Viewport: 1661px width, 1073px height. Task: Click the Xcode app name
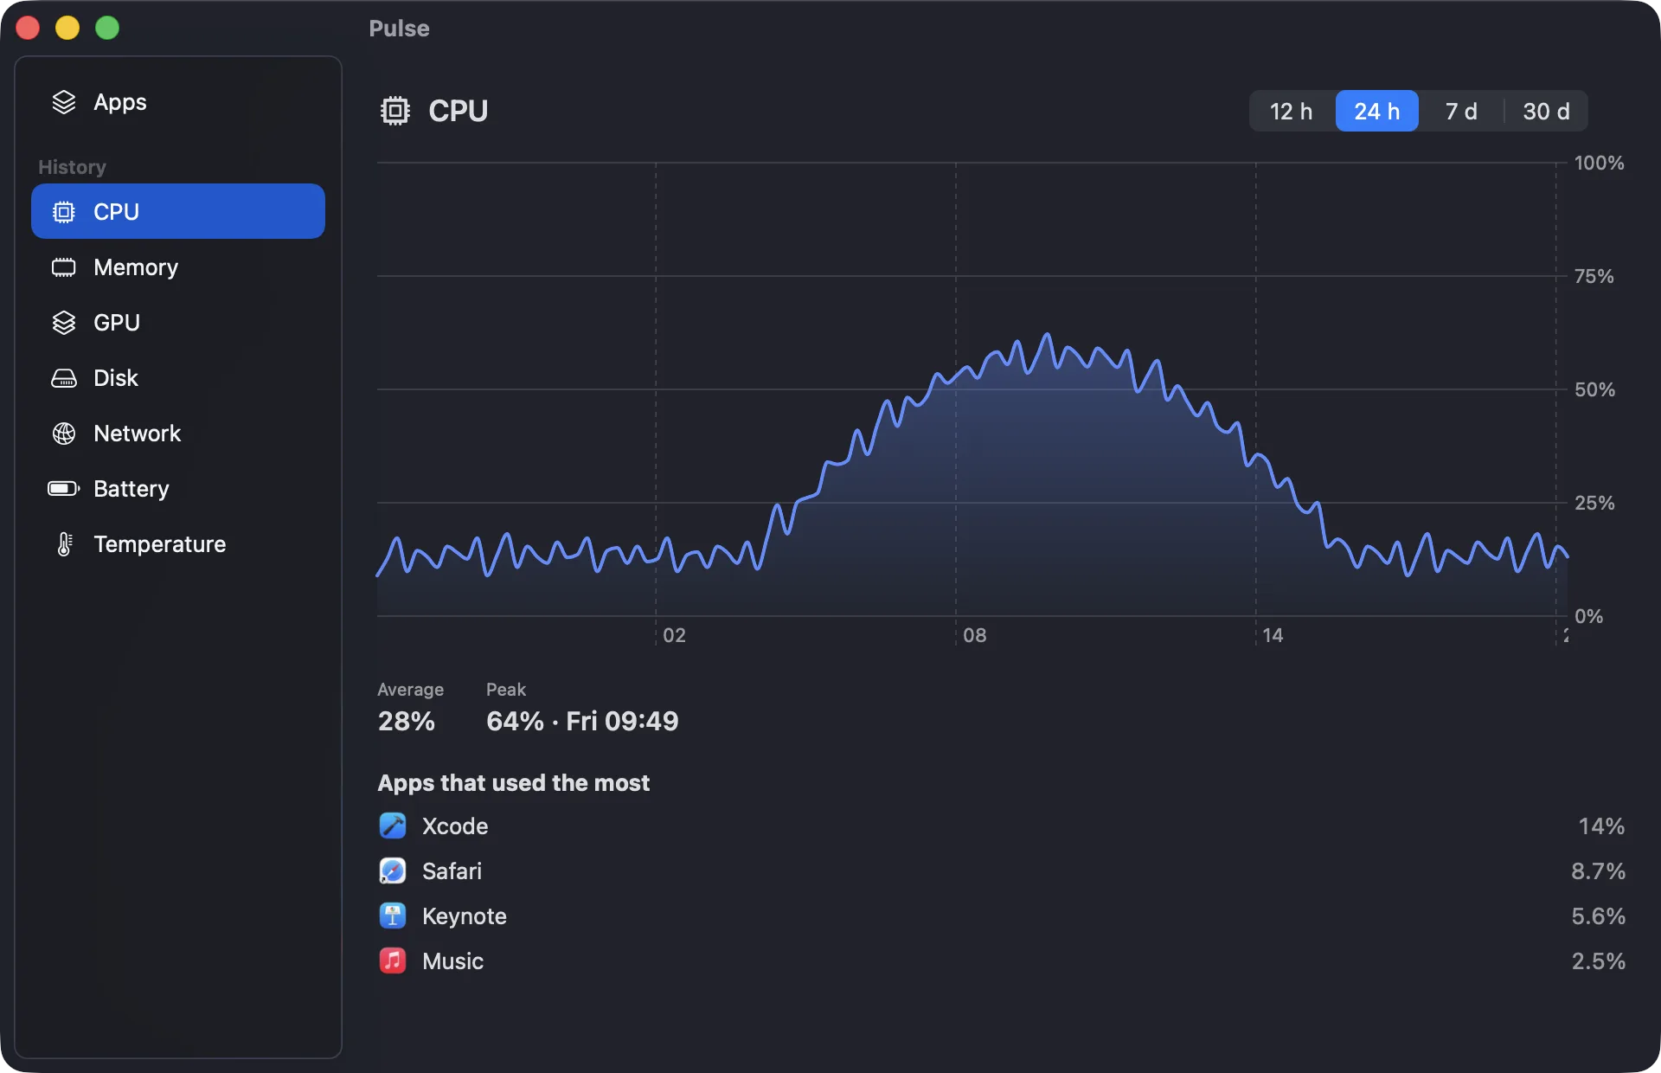(x=455, y=826)
